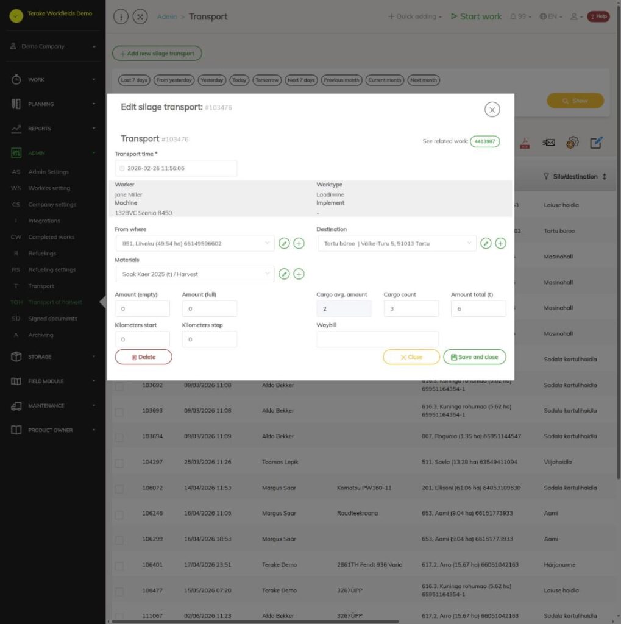
Task: Open the Materials dropdown
Action: [194, 274]
